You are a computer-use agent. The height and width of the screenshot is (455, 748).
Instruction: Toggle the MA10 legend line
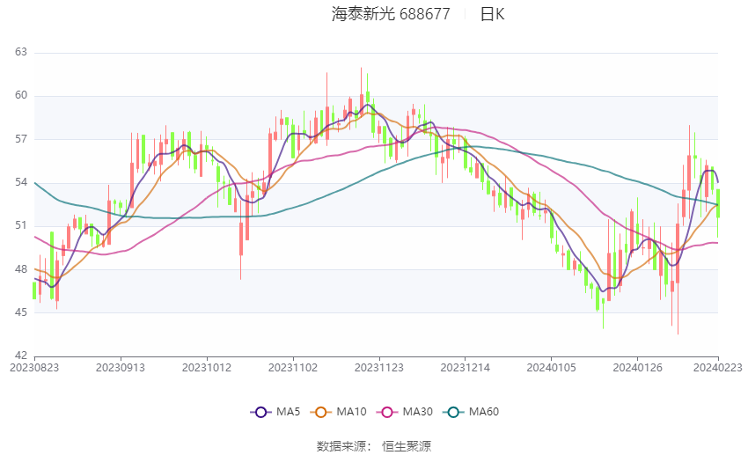click(339, 412)
